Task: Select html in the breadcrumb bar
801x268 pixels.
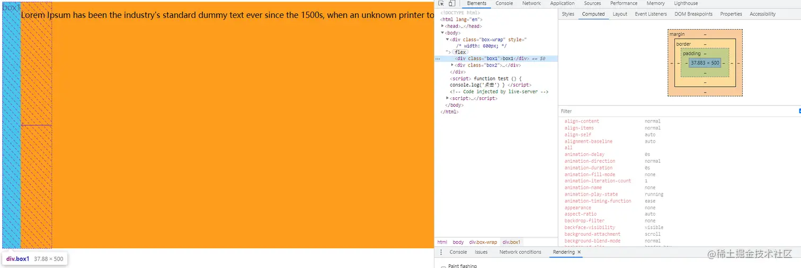Action: [x=442, y=242]
